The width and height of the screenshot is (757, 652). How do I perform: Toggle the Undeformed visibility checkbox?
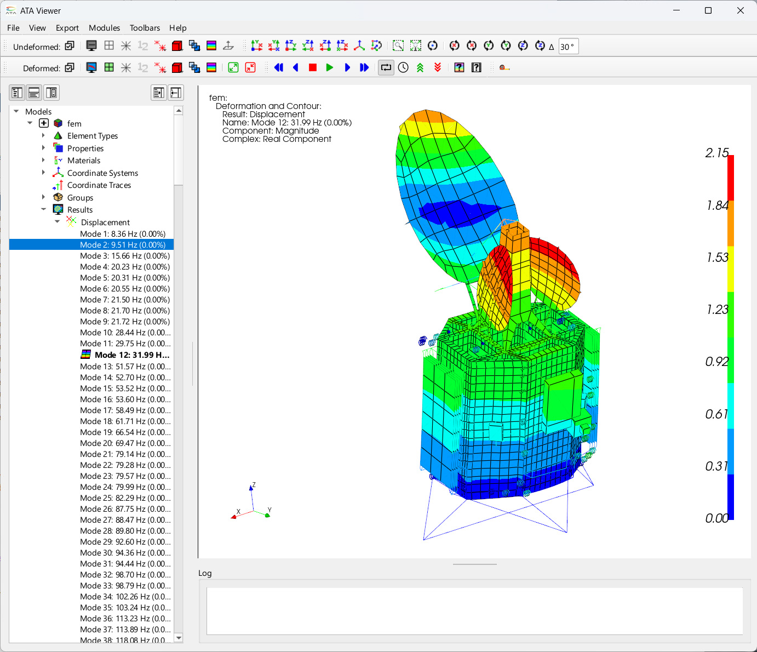pos(70,46)
